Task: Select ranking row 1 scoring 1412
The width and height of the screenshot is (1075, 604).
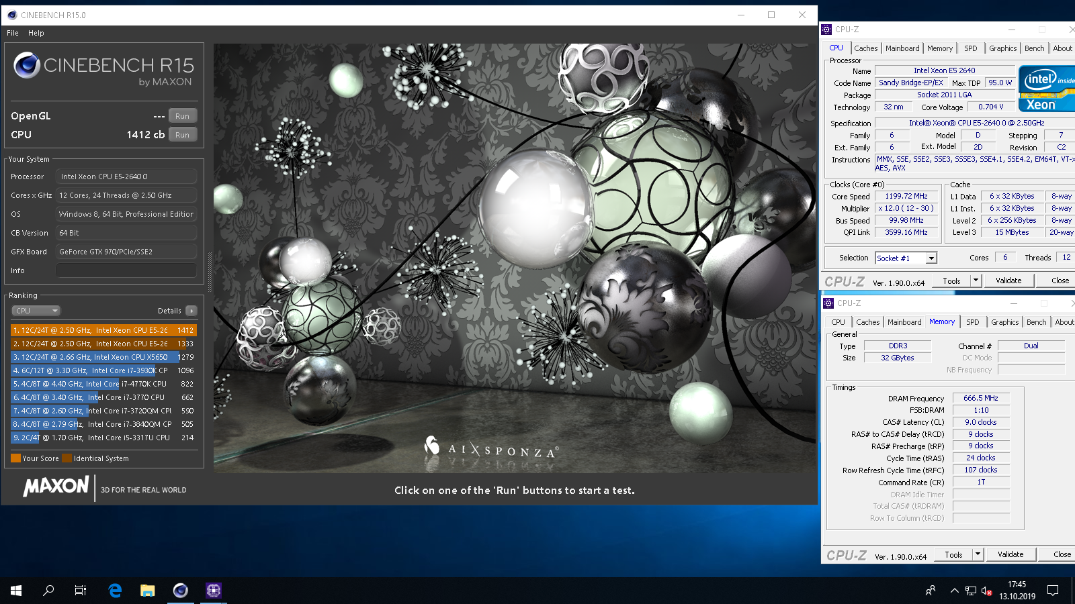Action: pos(103,330)
